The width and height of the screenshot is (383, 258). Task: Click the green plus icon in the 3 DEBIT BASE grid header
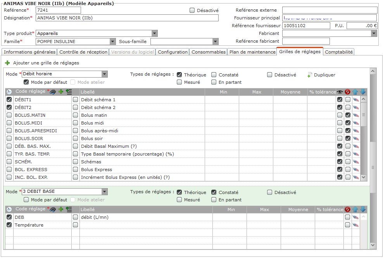[x=61, y=209]
